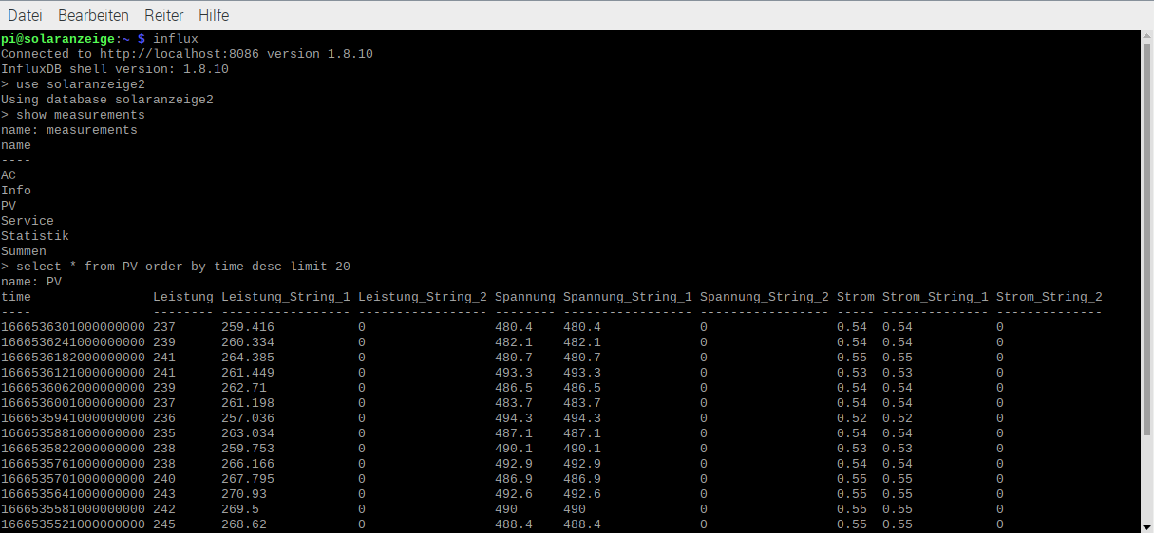Click the Spannung_String_2 column header
The image size is (1154, 533).
(x=764, y=297)
